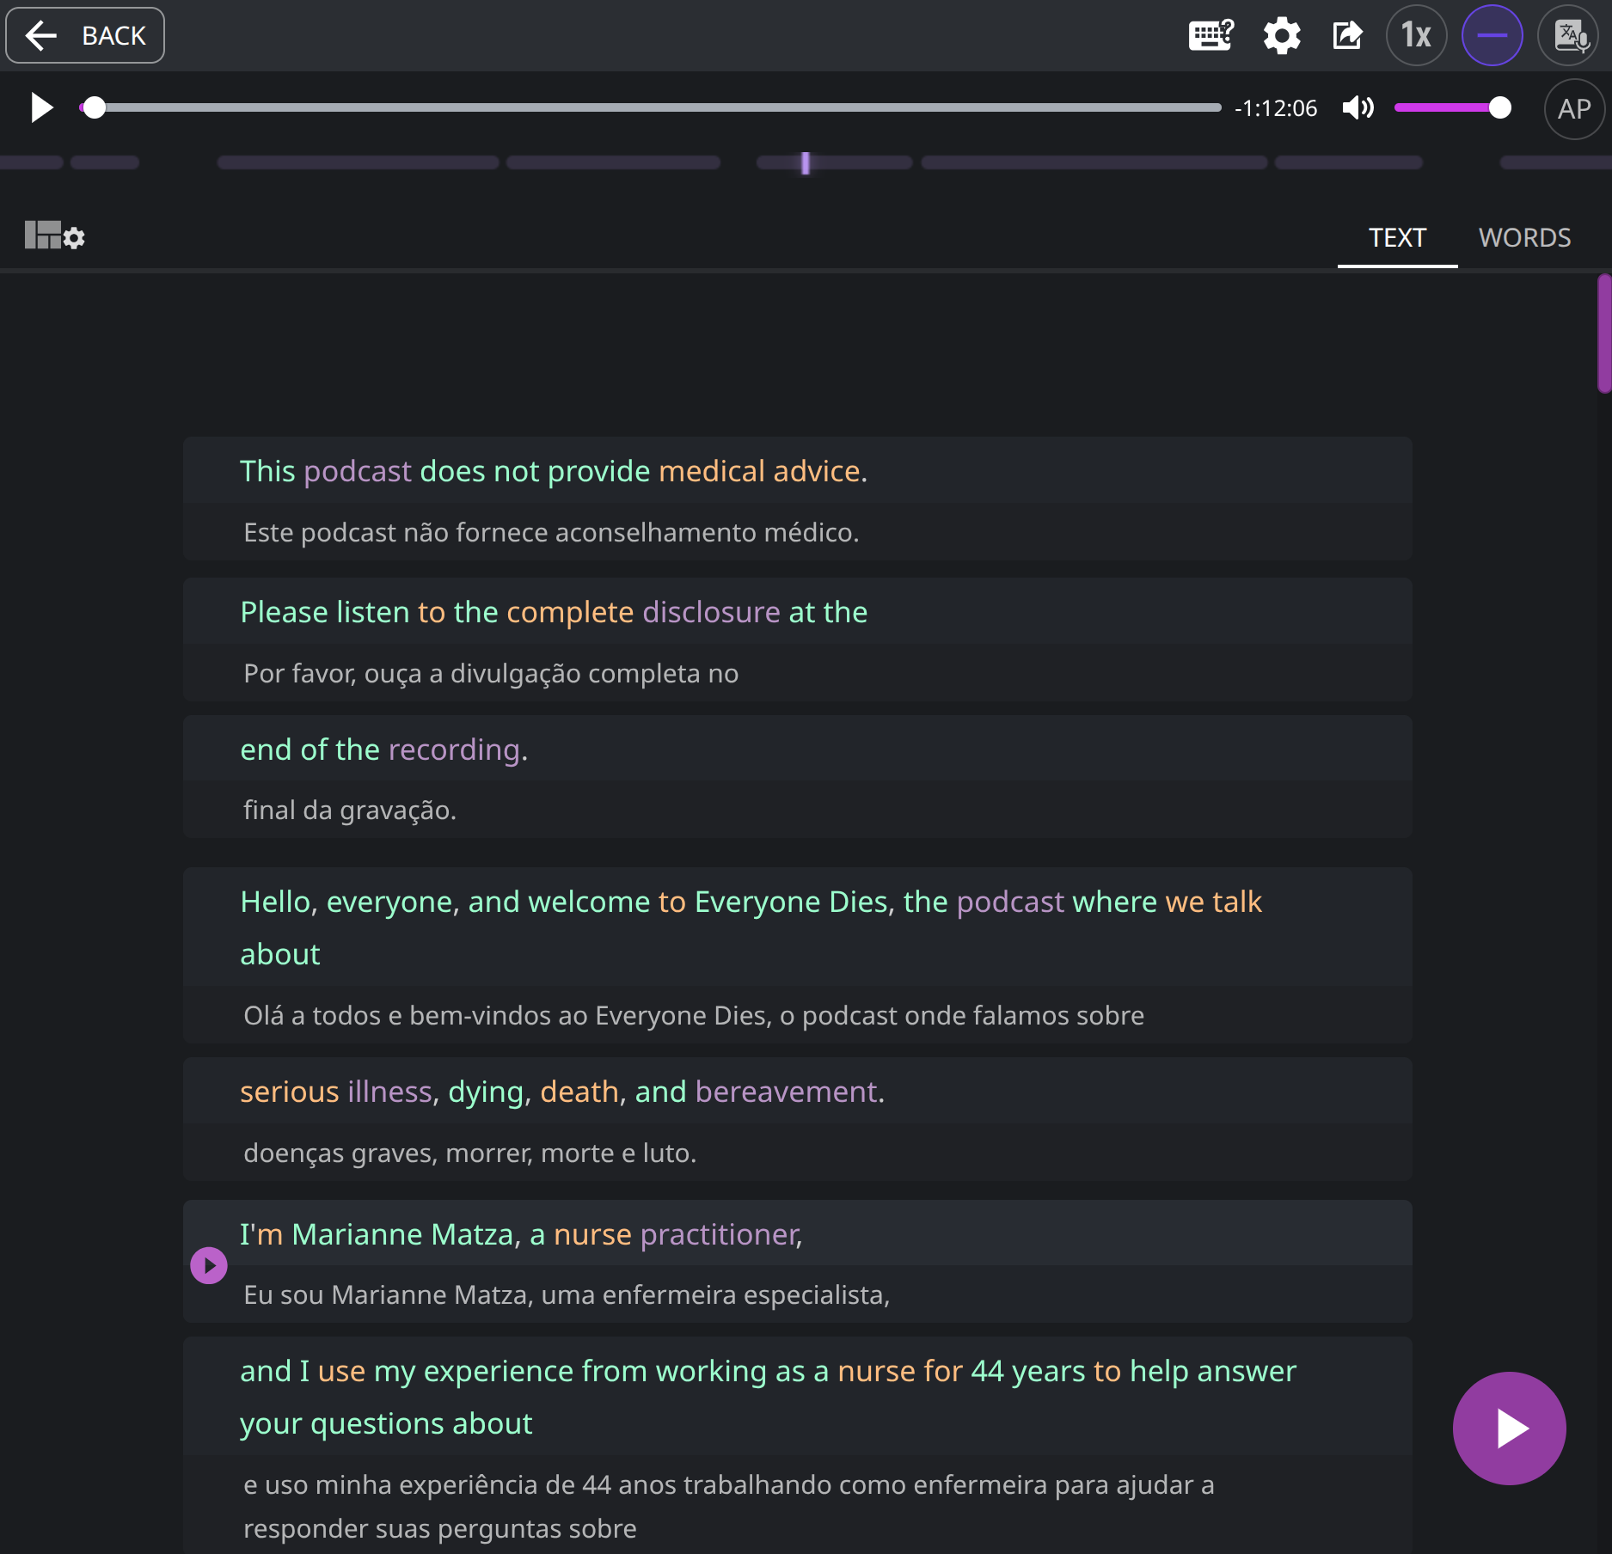This screenshot has height=1554, width=1612.
Task: Click the word 'serious'
Action: click(x=290, y=1092)
